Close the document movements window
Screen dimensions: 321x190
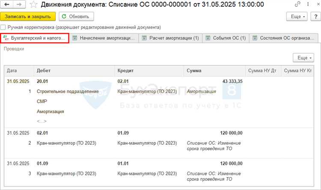[318, 4]
